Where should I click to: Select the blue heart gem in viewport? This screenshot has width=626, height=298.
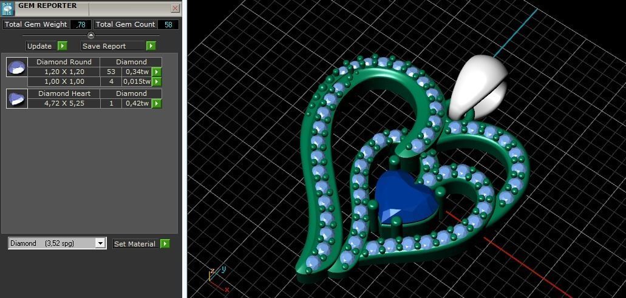click(x=405, y=197)
